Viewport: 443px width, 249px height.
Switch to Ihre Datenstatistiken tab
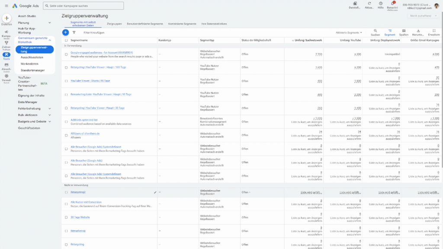pos(214,24)
